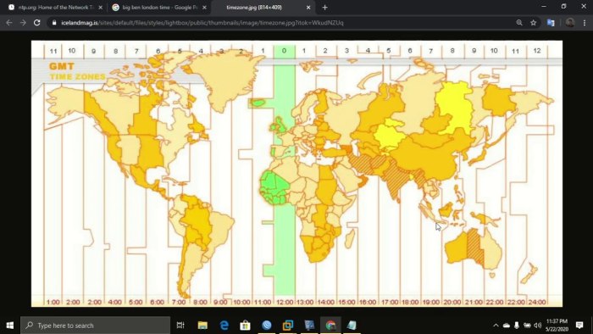Close the big ben london time tab
This screenshot has width=593, height=334.
coord(204,7)
